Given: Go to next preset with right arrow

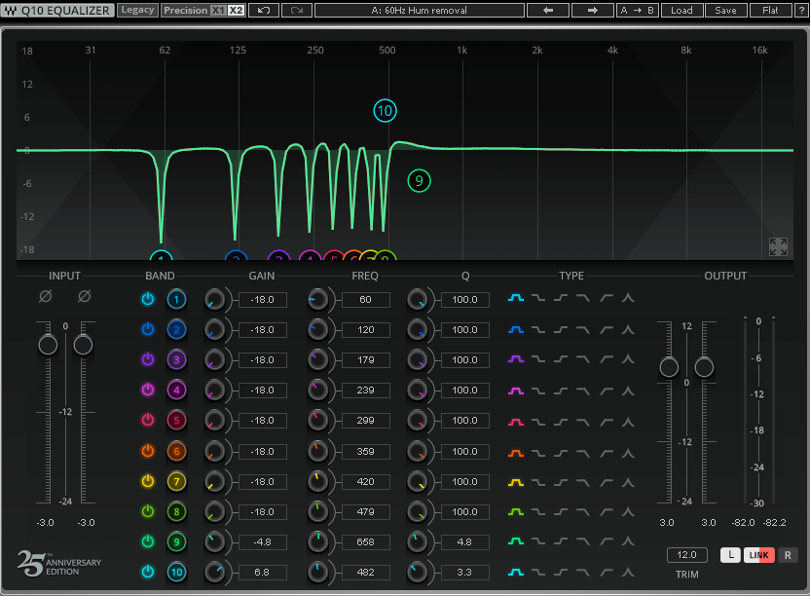Looking at the screenshot, I should 593,11.
